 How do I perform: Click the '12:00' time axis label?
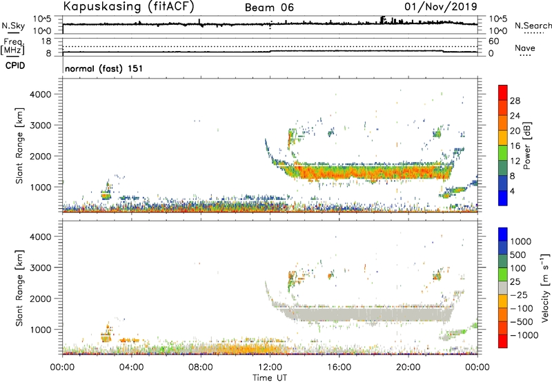(270, 368)
